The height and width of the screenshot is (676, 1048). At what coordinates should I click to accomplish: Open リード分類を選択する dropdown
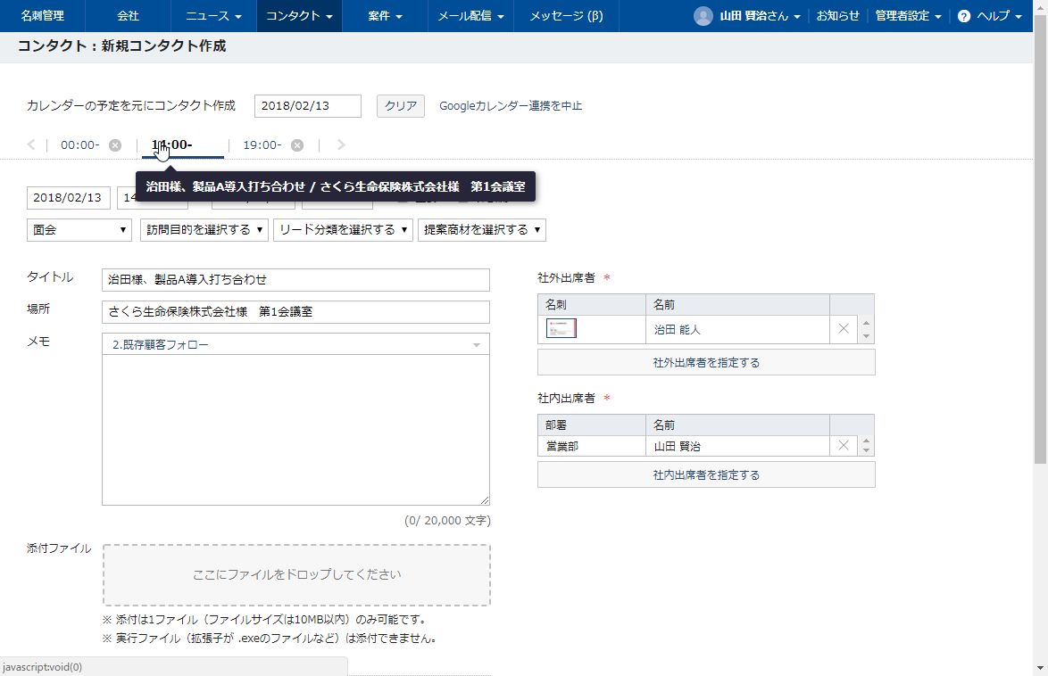click(343, 230)
